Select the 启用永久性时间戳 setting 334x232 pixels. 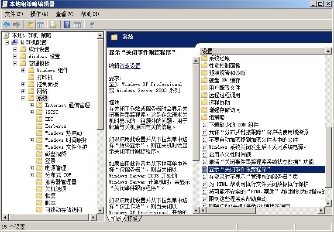pyautogui.click(x=230, y=154)
